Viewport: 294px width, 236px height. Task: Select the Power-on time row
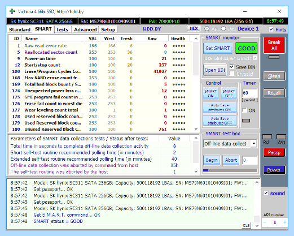pyautogui.click(x=100, y=58)
